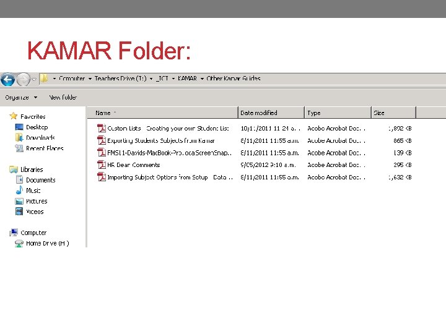Click the Downloads folder icon
446x334 pixels.
19,137
